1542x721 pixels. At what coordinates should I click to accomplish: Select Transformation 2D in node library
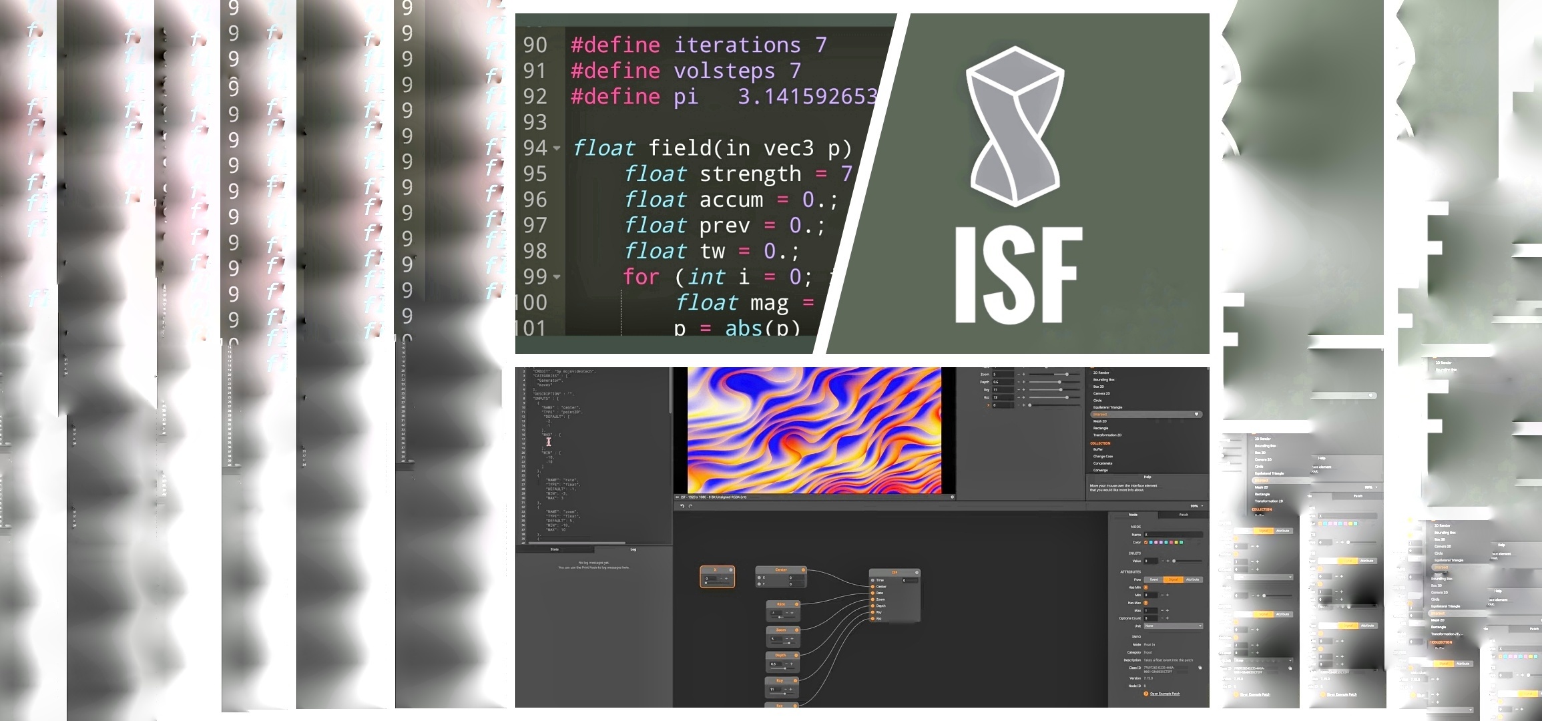(1107, 435)
